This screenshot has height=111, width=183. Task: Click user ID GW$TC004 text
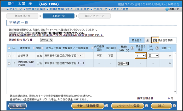[49, 4]
